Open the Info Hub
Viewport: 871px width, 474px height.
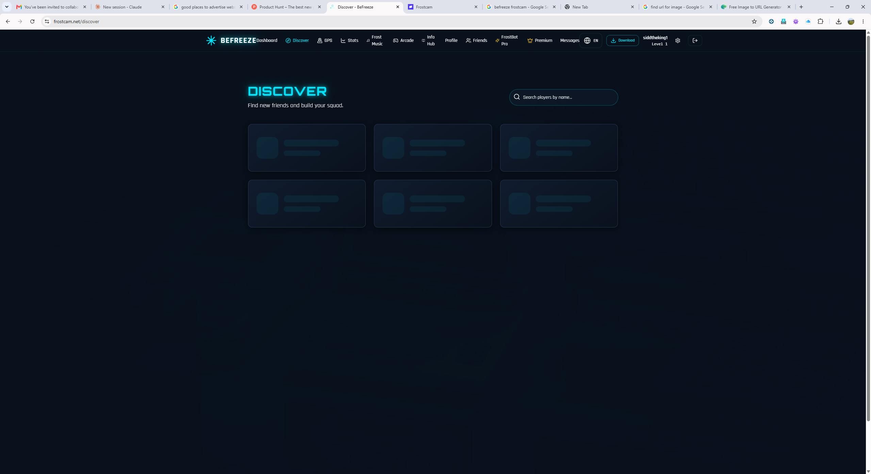point(429,41)
